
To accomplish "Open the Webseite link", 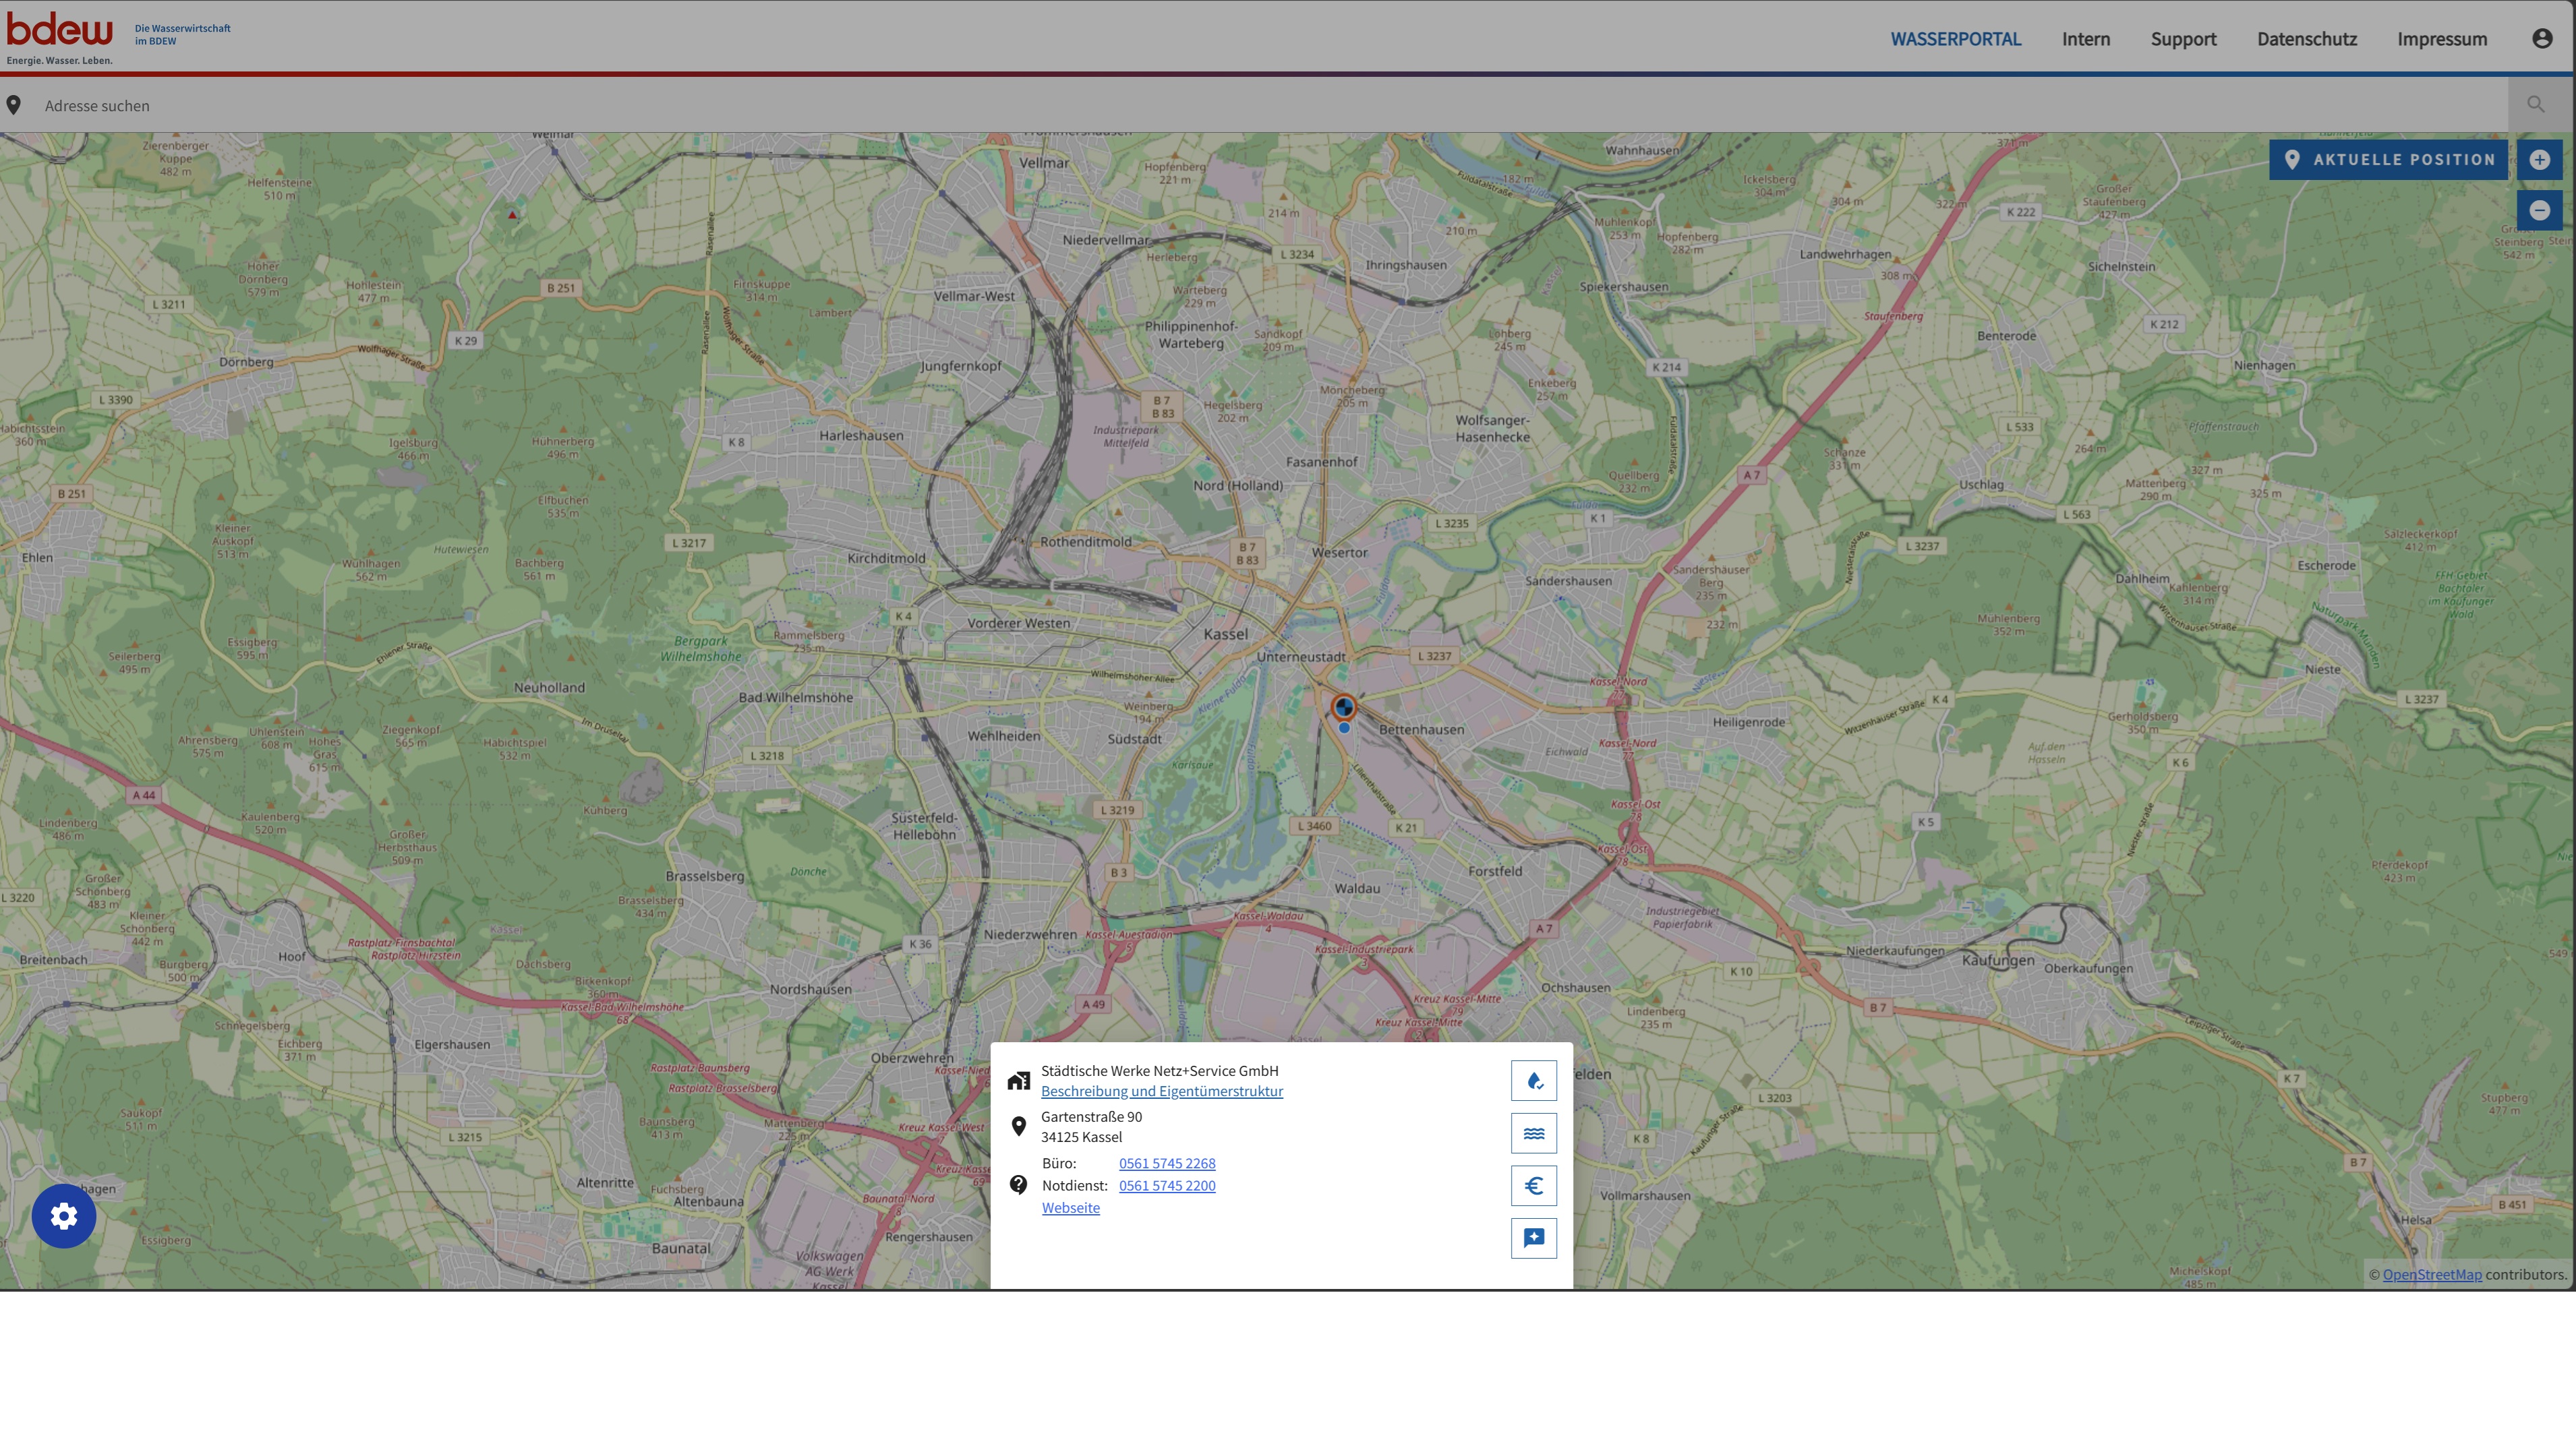I will point(1070,1208).
